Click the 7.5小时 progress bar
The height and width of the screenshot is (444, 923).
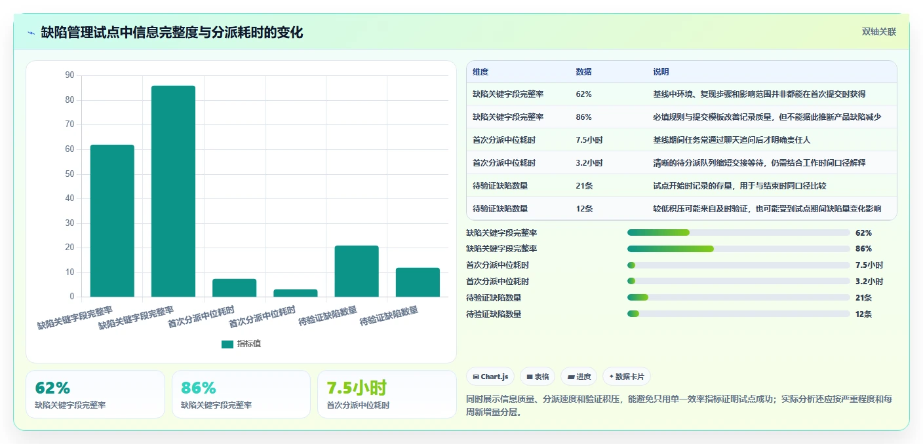point(738,265)
